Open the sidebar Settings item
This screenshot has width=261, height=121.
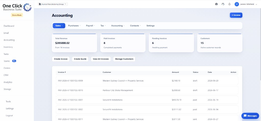(x=10, y=109)
